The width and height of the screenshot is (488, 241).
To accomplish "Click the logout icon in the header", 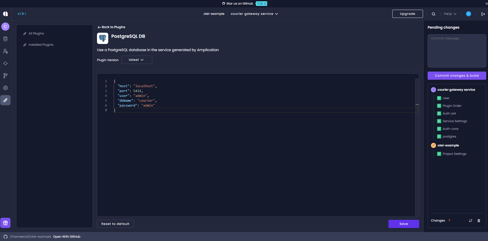I will point(483,14).
